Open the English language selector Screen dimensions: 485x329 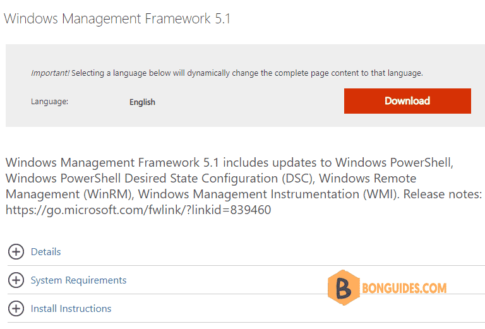(x=142, y=102)
